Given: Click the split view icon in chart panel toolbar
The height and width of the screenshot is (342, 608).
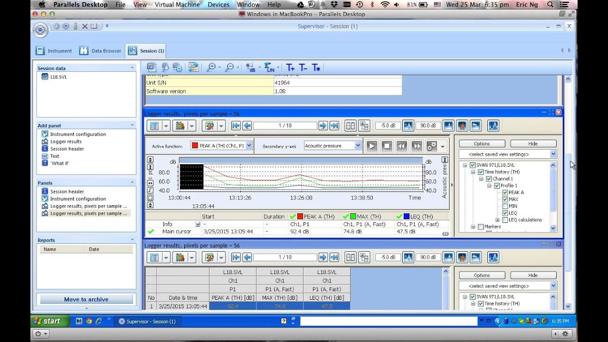Looking at the screenshot, I should tap(351, 125).
